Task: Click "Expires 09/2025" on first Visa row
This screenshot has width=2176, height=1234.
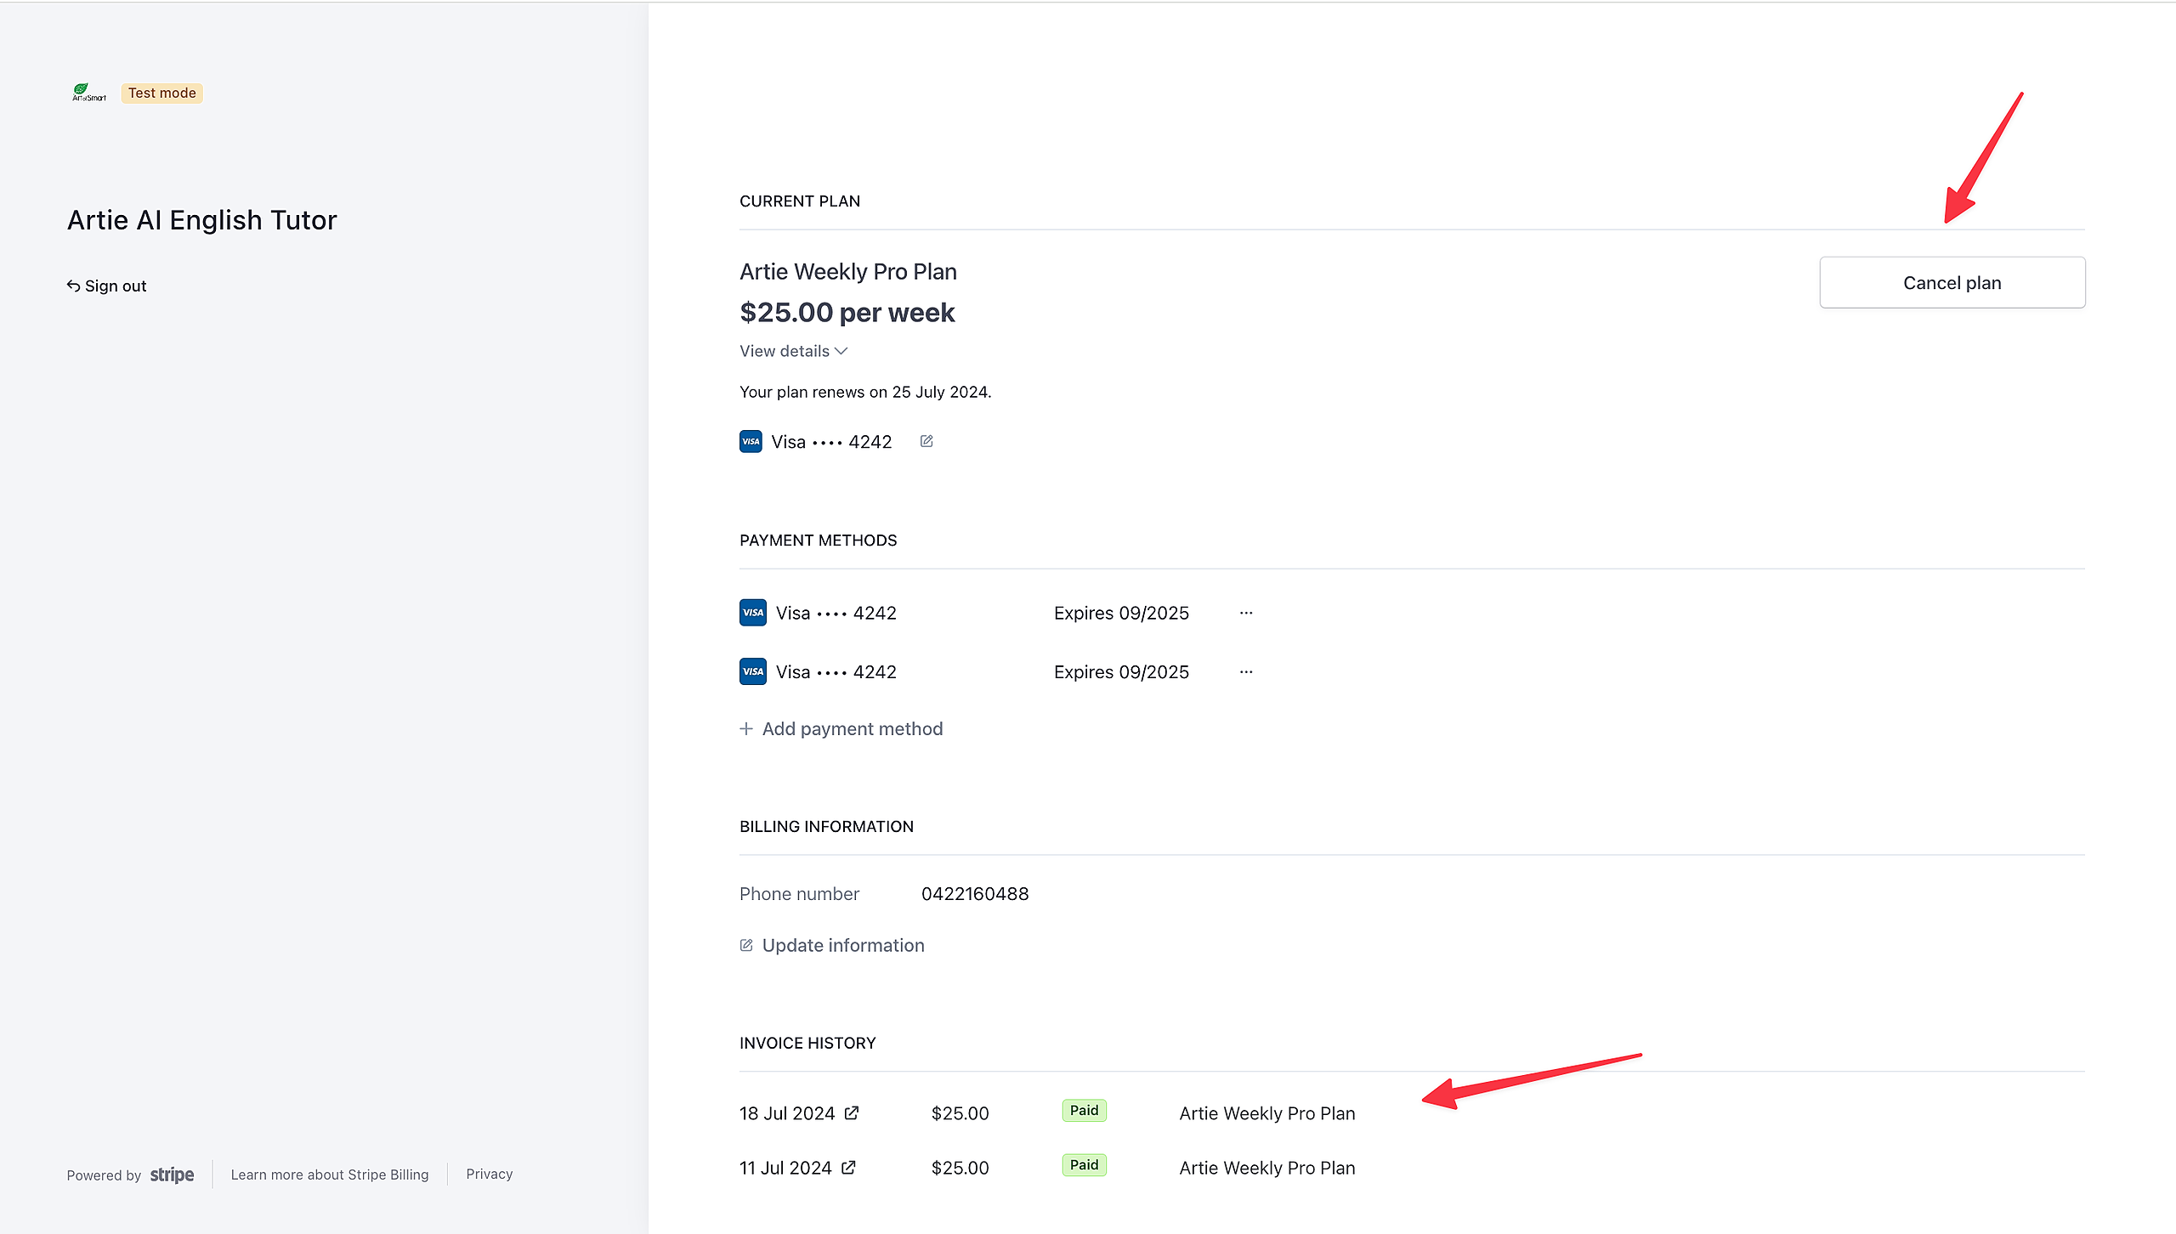Action: click(x=1121, y=613)
